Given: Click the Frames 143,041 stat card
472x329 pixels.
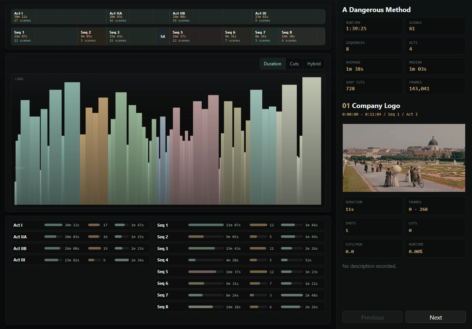Looking at the screenshot, I should click(x=436, y=86).
